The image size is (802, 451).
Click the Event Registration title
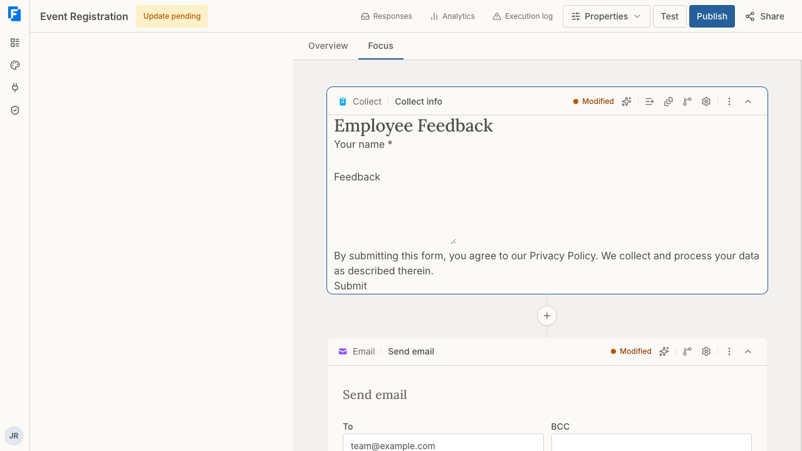84,16
